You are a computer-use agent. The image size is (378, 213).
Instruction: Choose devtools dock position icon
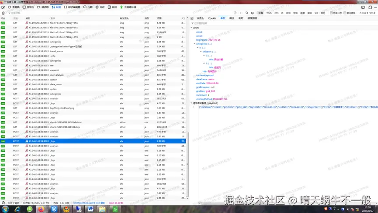pyautogui.click(x=363, y=7)
